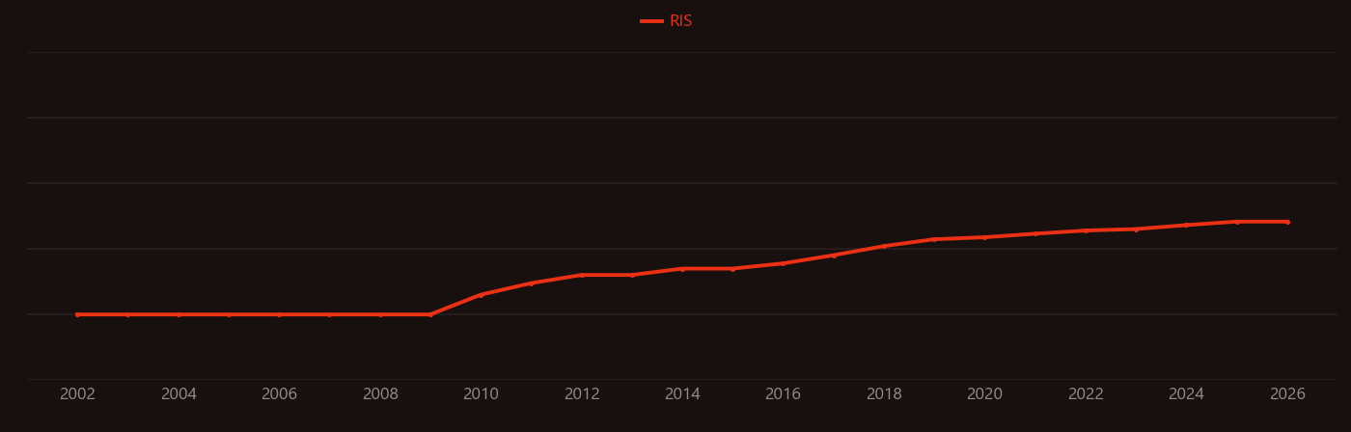Select the RIS data point at 2009
Image resolution: width=1351 pixels, height=432 pixels.
click(430, 314)
